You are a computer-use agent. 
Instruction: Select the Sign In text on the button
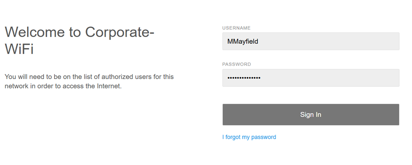coord(310,115)
